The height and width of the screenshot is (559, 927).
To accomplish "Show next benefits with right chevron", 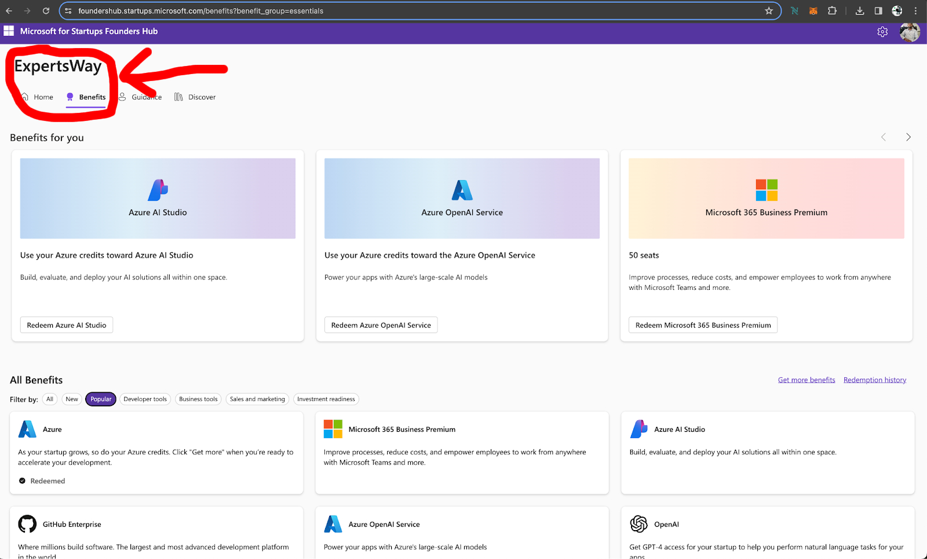I will coord(908,137).
